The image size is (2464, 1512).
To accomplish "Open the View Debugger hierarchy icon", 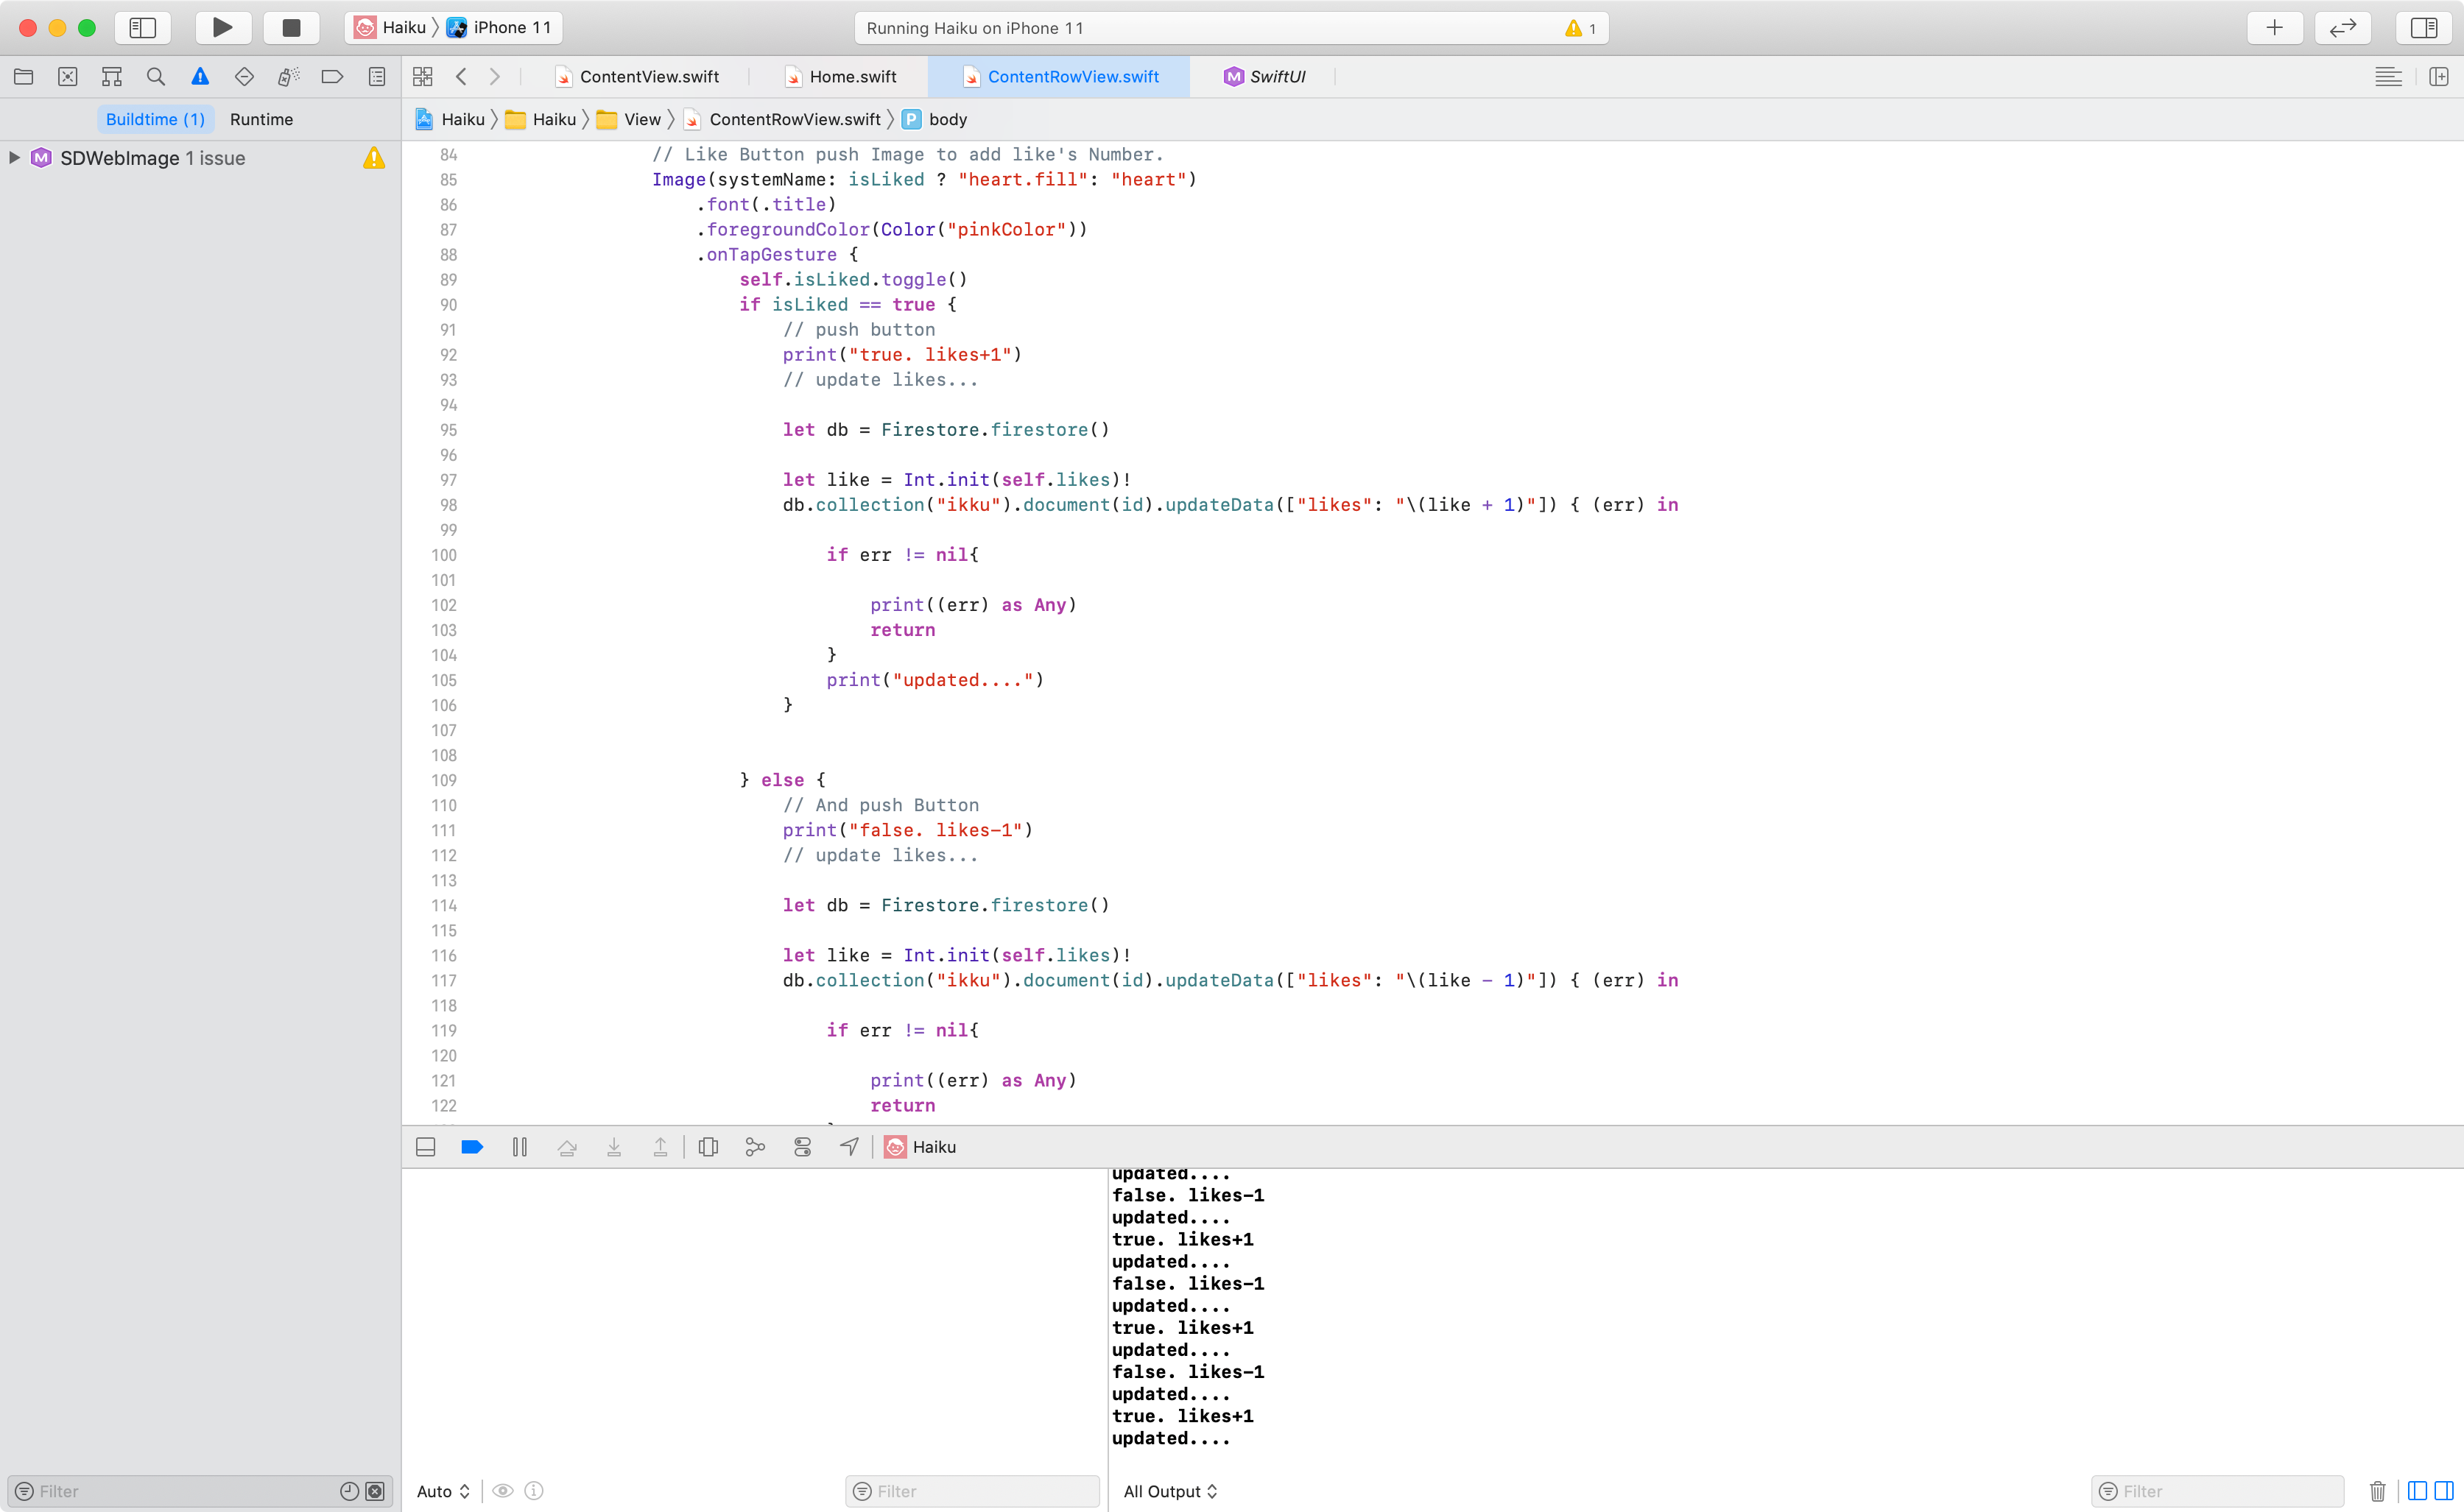I will [708, 1147].
